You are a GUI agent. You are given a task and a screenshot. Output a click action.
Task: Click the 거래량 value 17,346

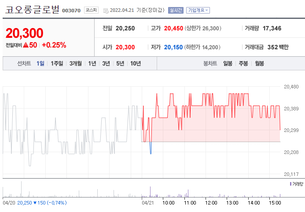coord(272,29)
